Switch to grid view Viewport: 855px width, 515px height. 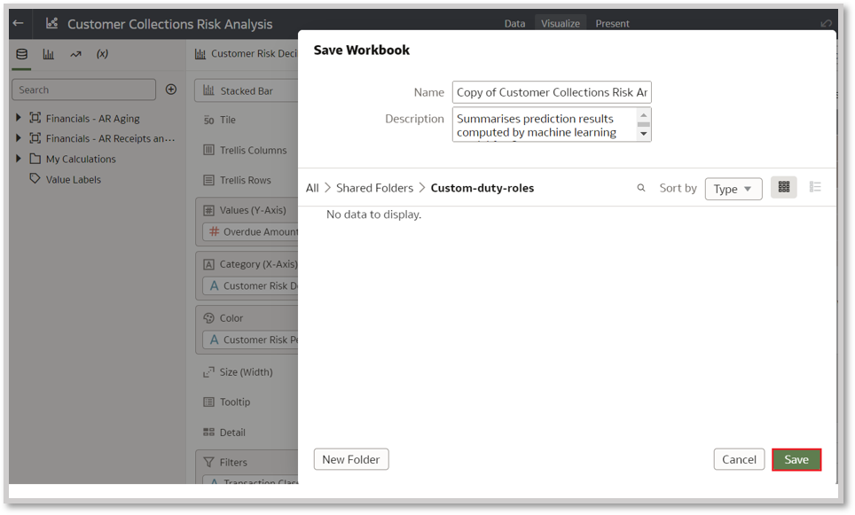pos(783,187)
